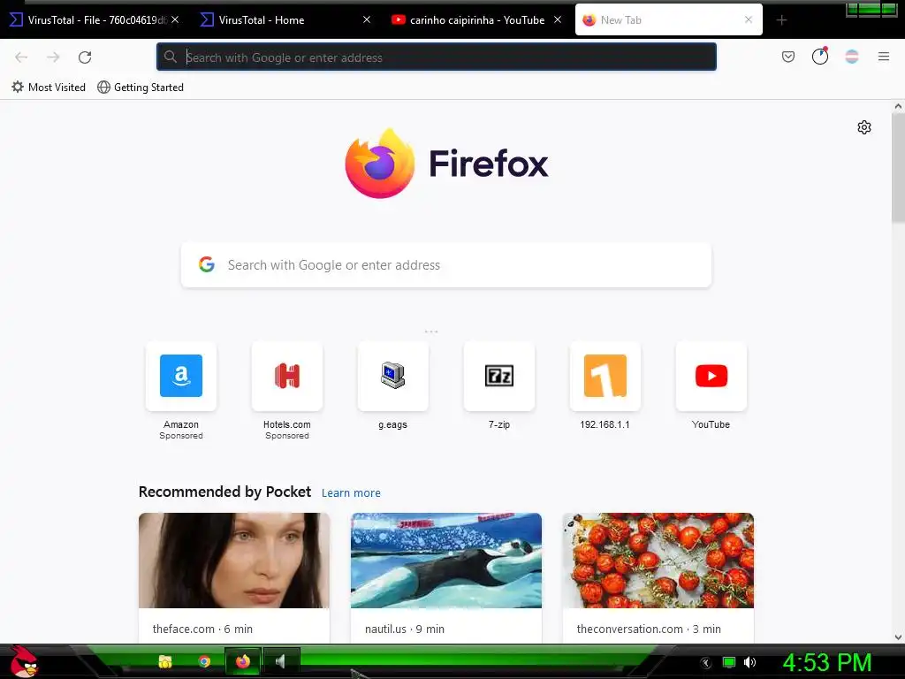Launch Chrome from the taskbar
The height and width of the screenshot is (679, 905).
pyautogui.click(x=204, y=661)
